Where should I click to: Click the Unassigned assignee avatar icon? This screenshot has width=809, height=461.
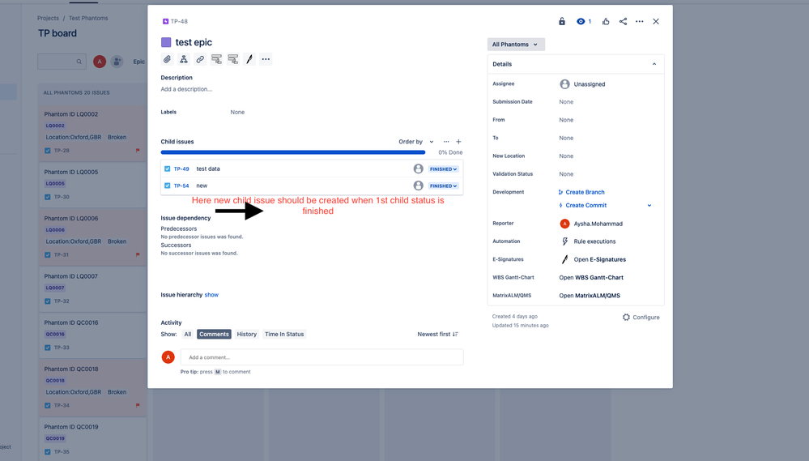[565, 84]
